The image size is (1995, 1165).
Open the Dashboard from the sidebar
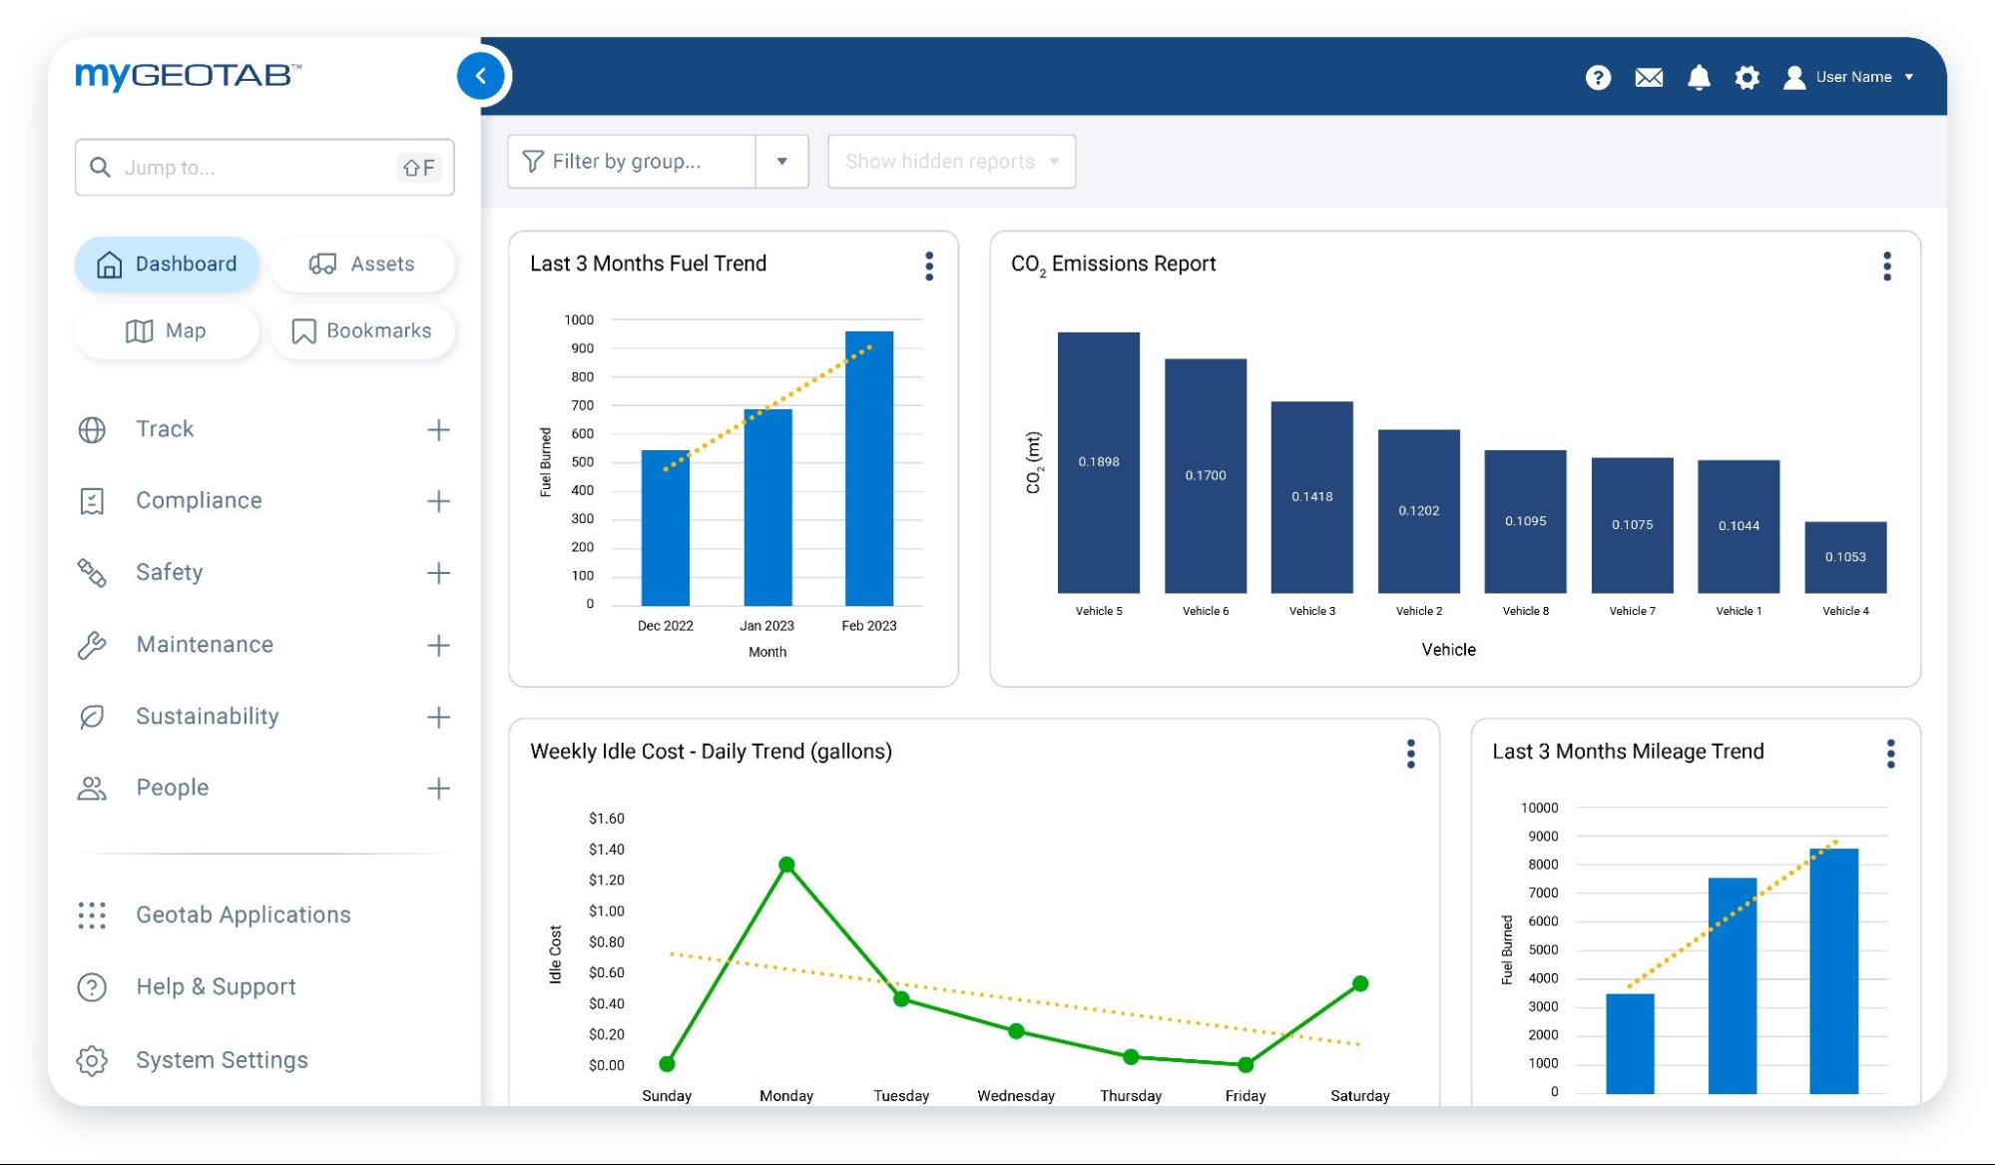point(166,264)
